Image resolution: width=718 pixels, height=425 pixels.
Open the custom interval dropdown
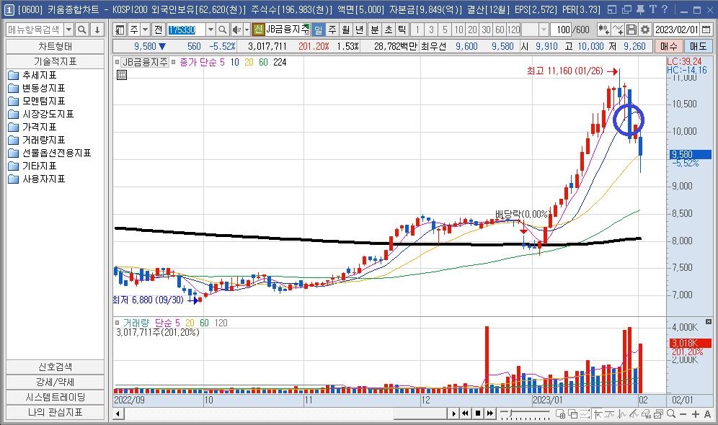tap(544, 30)
